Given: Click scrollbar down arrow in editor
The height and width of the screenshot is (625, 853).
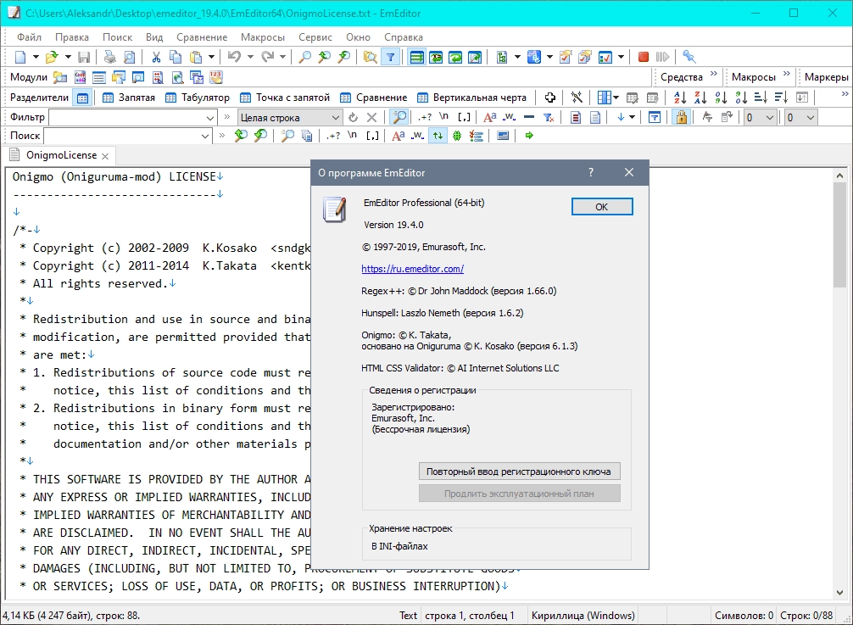Looking at the screenshot, I should click(839, 593).
